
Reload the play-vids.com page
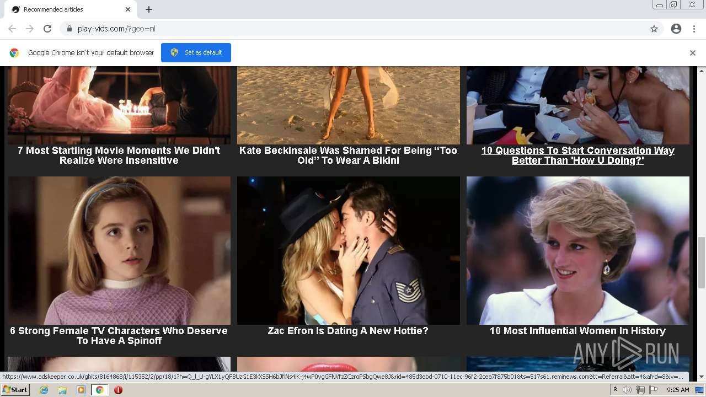(x=47, y=29)
